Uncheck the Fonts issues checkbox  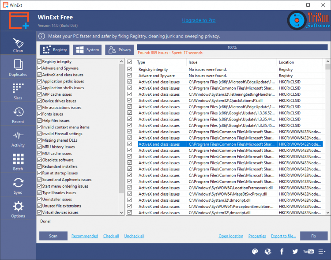(40, 114)
